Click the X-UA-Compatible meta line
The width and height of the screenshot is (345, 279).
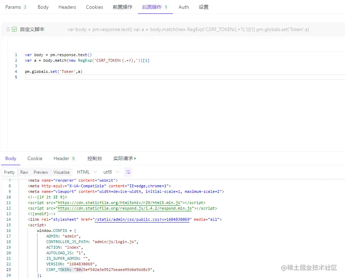click(99, 186)
